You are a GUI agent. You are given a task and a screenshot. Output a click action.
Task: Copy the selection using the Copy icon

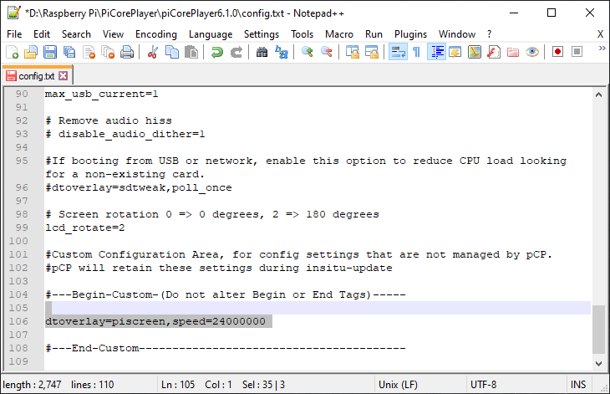click(x=172, y=52)
